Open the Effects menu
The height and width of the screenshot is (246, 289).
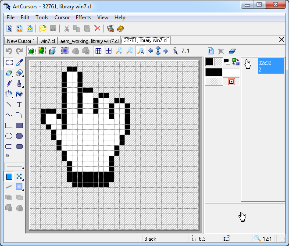83,18
